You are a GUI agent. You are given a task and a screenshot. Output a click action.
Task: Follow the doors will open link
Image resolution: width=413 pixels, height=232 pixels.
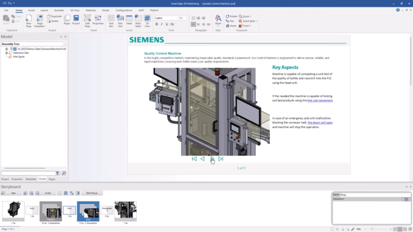pyautogui.click(x=320, y=122)
